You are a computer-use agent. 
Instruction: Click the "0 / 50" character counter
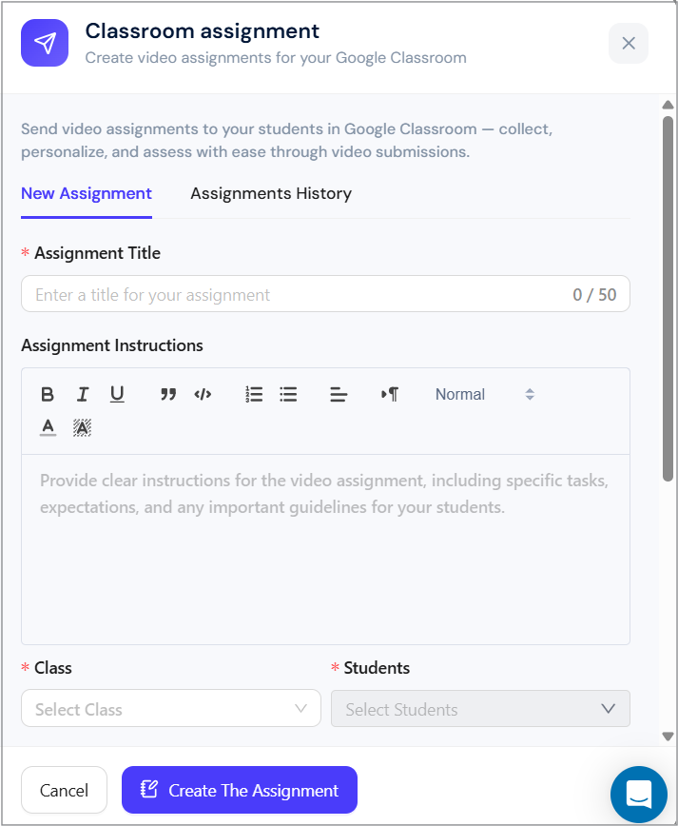click(594, 294)
